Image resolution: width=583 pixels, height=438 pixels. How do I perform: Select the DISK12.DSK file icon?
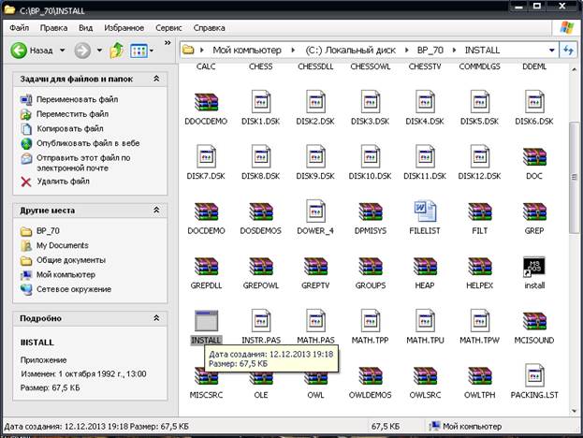tap(480, 156)
